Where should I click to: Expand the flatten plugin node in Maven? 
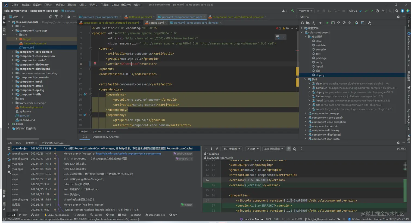[x=309, y=96]
